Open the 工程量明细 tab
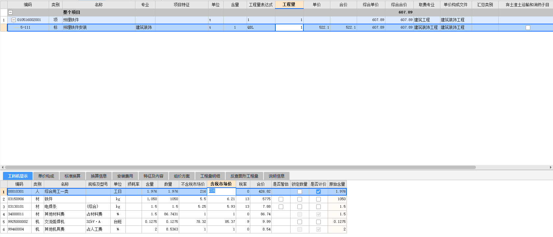Screen dimensions: 553x237 click(210, 176)
